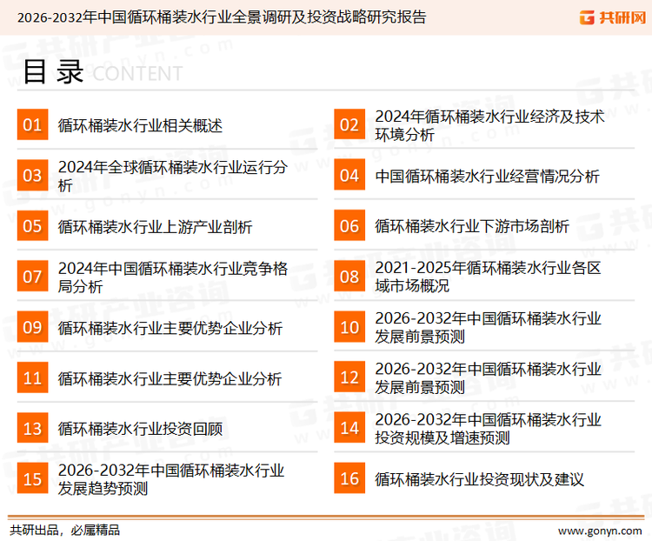Screen dimensions: 652x541
Task: Click the orange 16 number box
Action: click(x=349, y=478)
